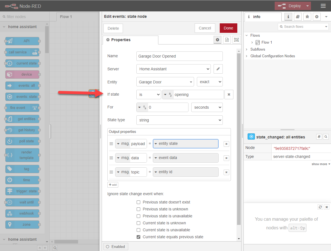The height and width of the screenshot is (251, 331).
Task: Select the 'call service' node in the palette
Action: (x=22, y=52)
